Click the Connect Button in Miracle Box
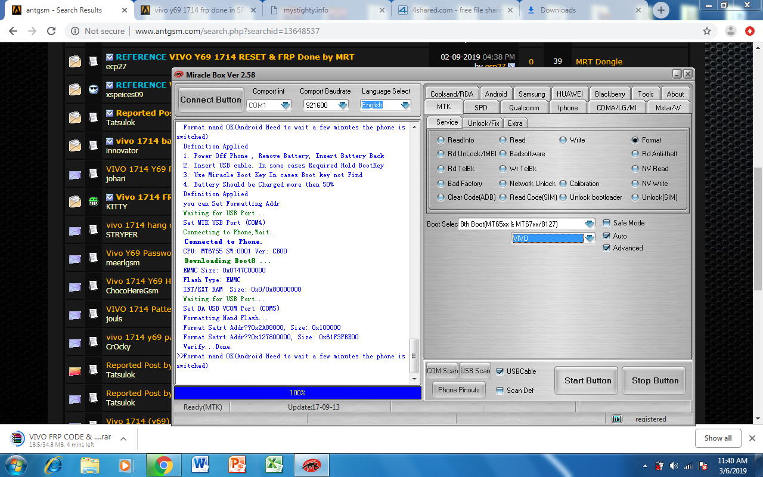 [x=211, y=100]
